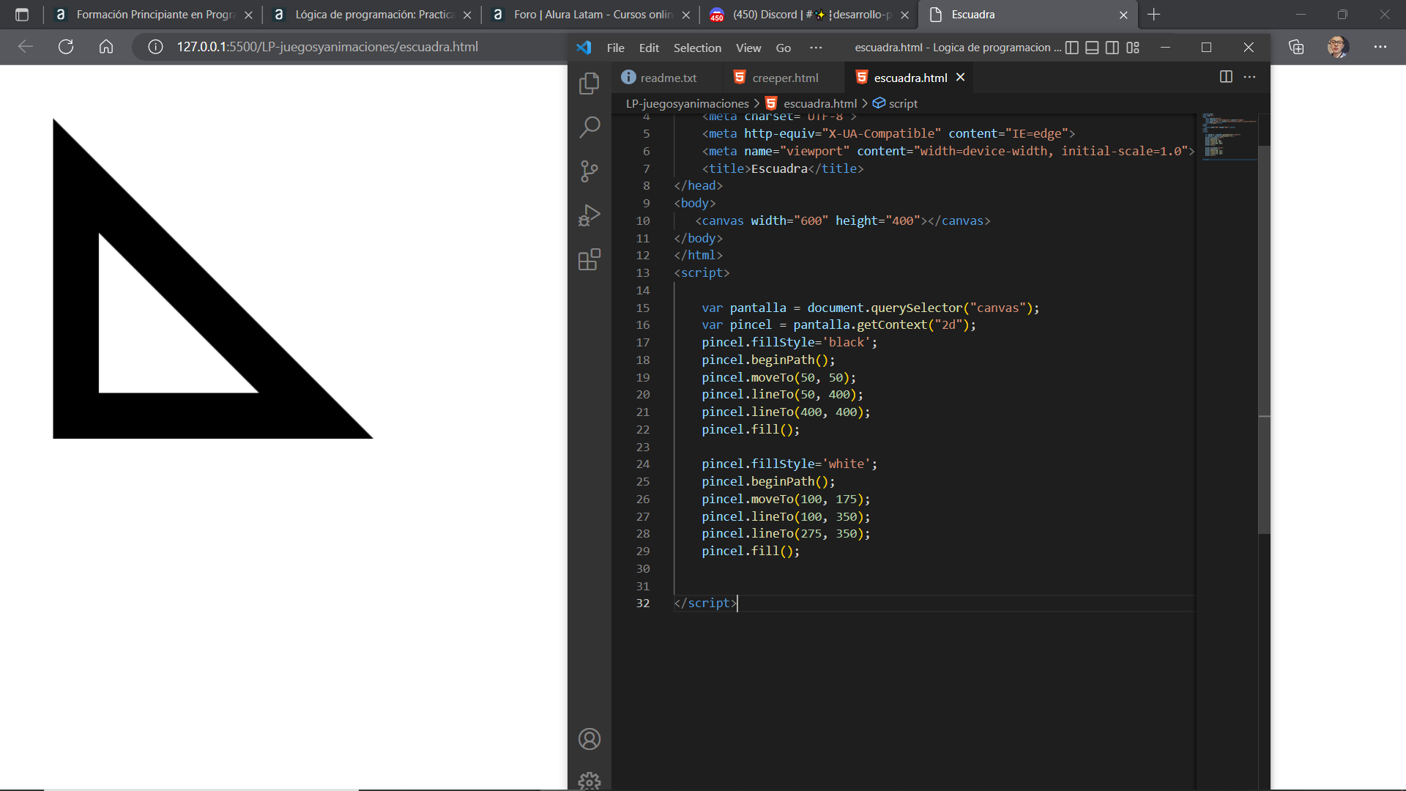Open the Extensions view
The width and height of the screenshot is (1406, 791).
[x=589, y=259]
